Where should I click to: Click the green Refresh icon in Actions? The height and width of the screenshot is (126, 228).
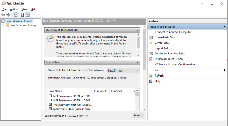pyautogui.click(x=151, y=76)
